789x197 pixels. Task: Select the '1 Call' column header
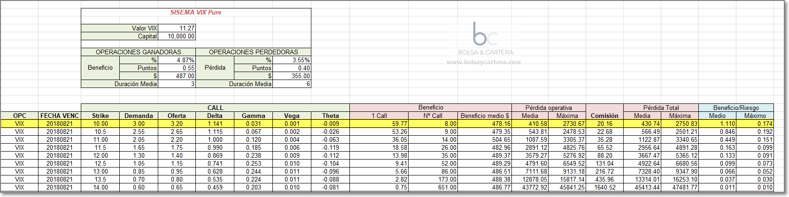tap(379, 116)
